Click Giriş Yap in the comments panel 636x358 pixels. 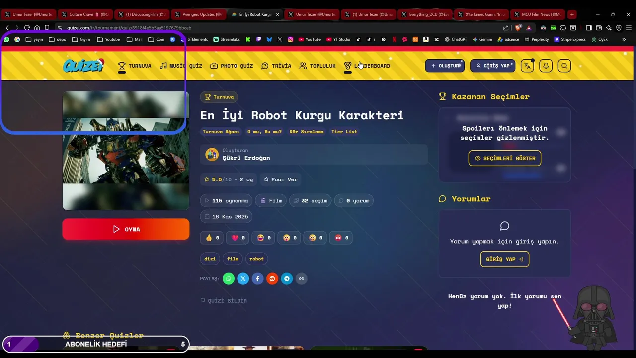[x=505, y=259]
